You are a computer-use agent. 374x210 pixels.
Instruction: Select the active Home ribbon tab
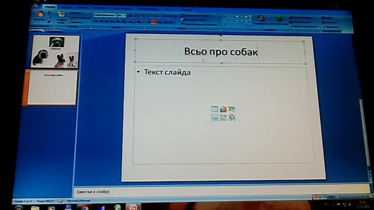pos(49,7)
